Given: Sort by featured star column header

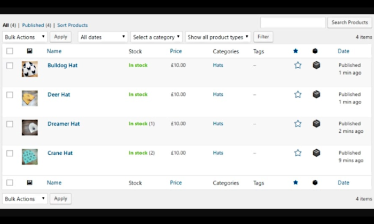Looking at the screenshot, I should pyautogui.click(x=295, y=51).
